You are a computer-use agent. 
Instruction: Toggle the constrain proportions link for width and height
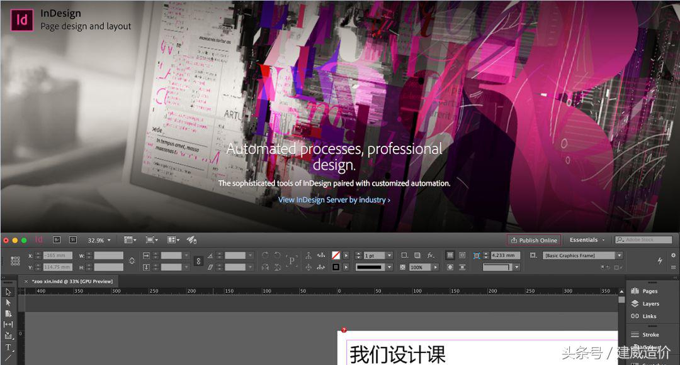pos(132,260)
